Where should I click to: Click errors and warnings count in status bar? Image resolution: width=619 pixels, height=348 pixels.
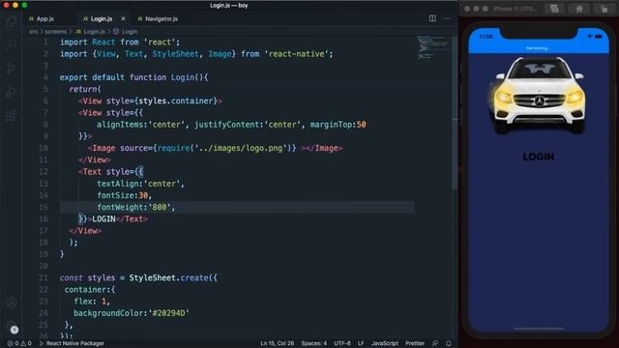click(19, 343)
